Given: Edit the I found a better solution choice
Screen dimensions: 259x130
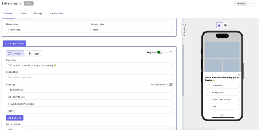Looking at the screenshot, I should 89,104.
